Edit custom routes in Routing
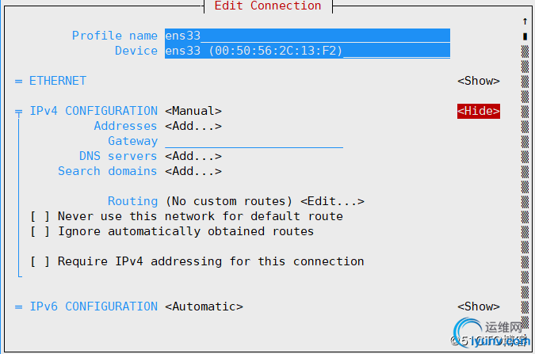 coord(332,201)
